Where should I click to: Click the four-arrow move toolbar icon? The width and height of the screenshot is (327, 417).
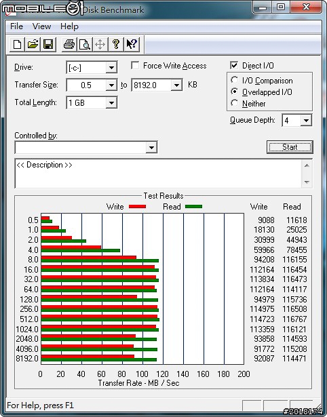tap(100, 44)
